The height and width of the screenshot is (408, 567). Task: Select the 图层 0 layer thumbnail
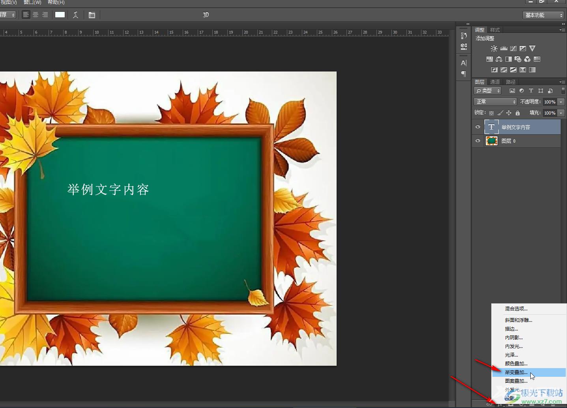(x=492, y=141)
